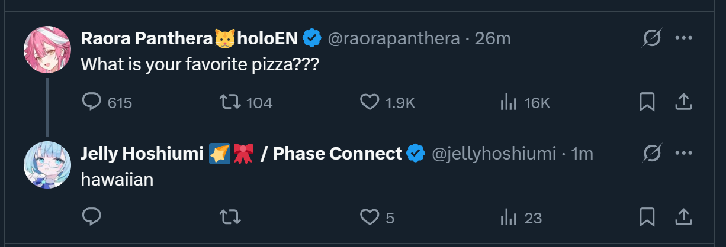Retweet Jelly Hoshiumi's hawaiian reply
Image resolution: width=726 pixels, height=247 pixels.
230,217
